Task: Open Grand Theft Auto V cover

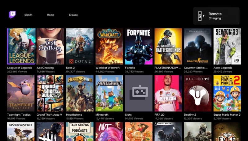Action: pos(50,93)
